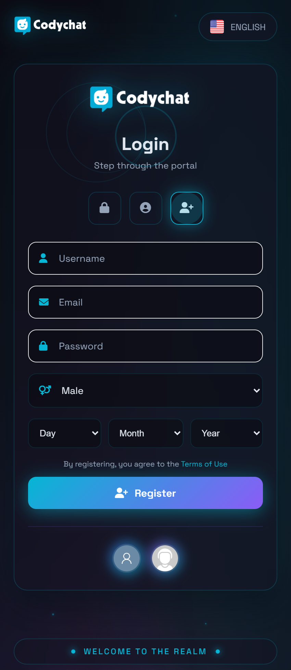Select the add-user register tab
Viewport: 291px width, 670px height.
[187, 208]
